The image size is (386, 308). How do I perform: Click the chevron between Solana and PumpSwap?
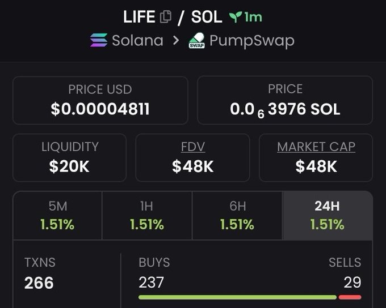click(176, 40)
